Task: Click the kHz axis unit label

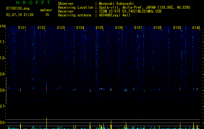Action: (3, 26)
